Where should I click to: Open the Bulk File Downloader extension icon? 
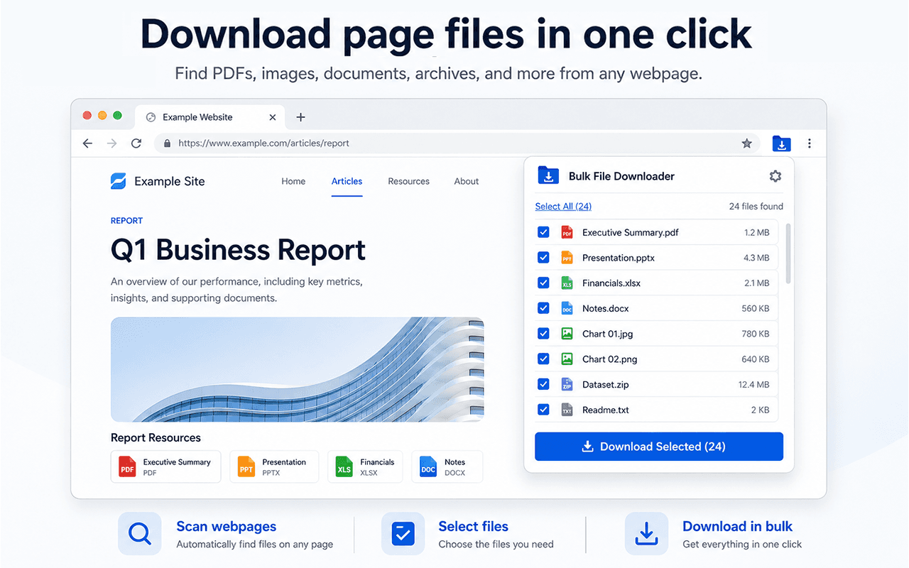coord(781,143)
